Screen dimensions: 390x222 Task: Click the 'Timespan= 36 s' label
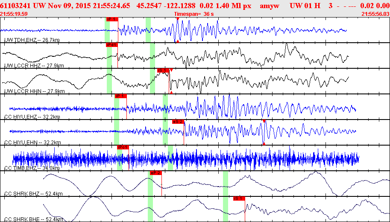(194, 14)
